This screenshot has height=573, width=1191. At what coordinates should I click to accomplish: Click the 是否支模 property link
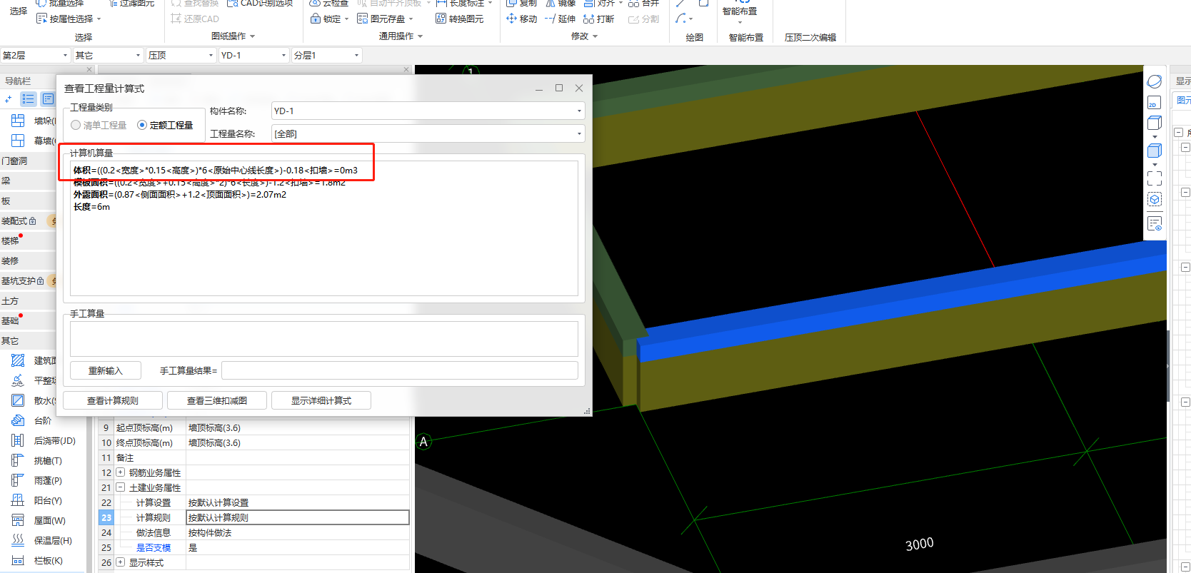tap(154, 547)
